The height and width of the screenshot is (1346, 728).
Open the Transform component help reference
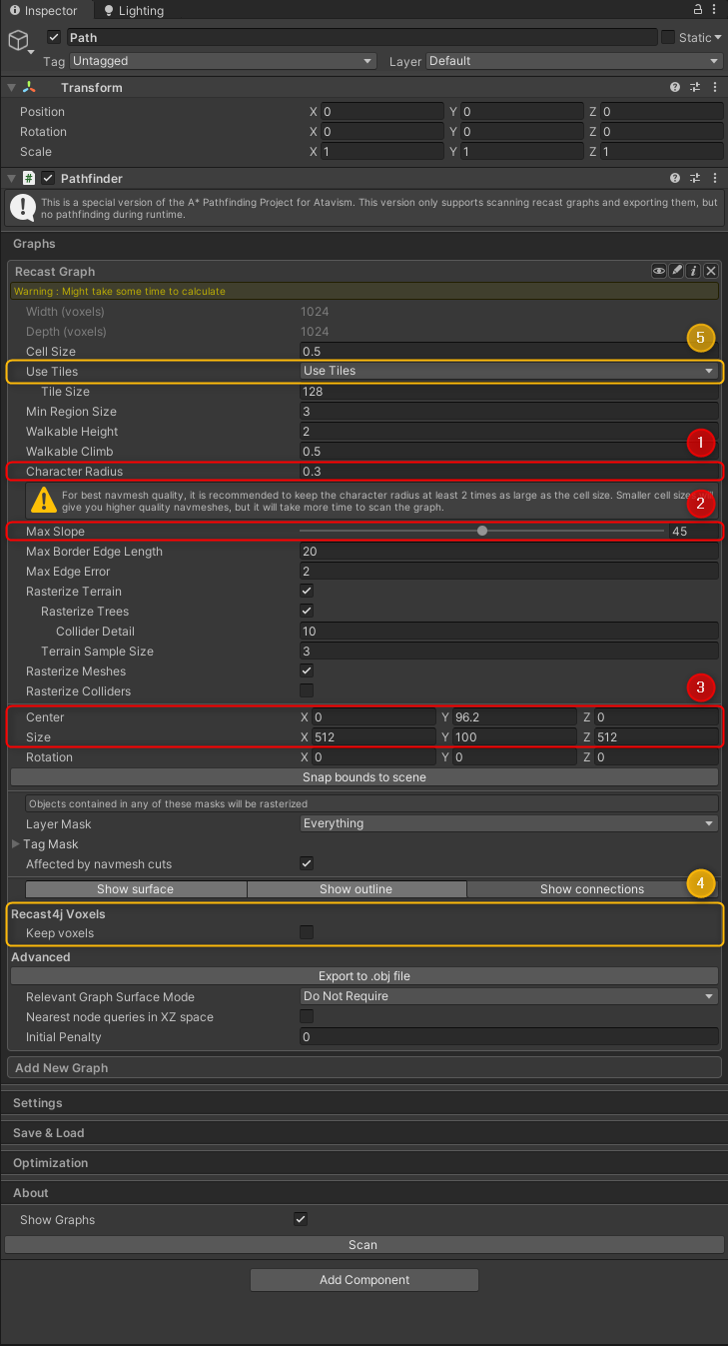(676, 88)
